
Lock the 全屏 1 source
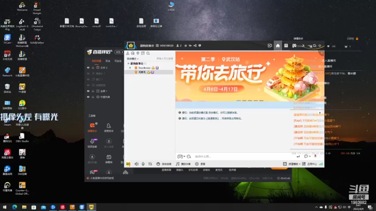93,91
